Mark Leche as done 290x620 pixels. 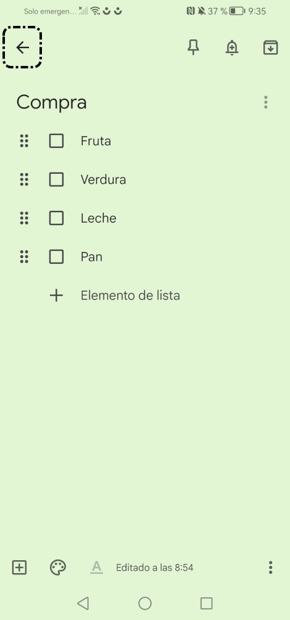tap(56, 218)
